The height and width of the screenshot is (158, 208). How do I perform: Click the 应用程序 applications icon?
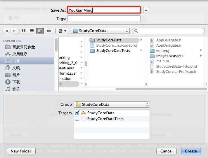(8, 54)
